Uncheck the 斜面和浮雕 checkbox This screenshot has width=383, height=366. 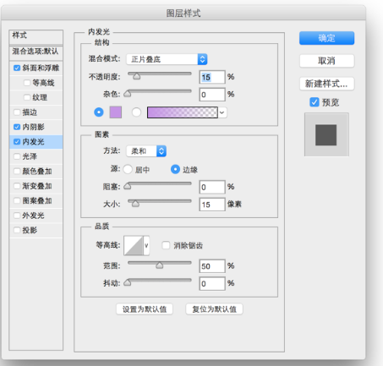17,68
